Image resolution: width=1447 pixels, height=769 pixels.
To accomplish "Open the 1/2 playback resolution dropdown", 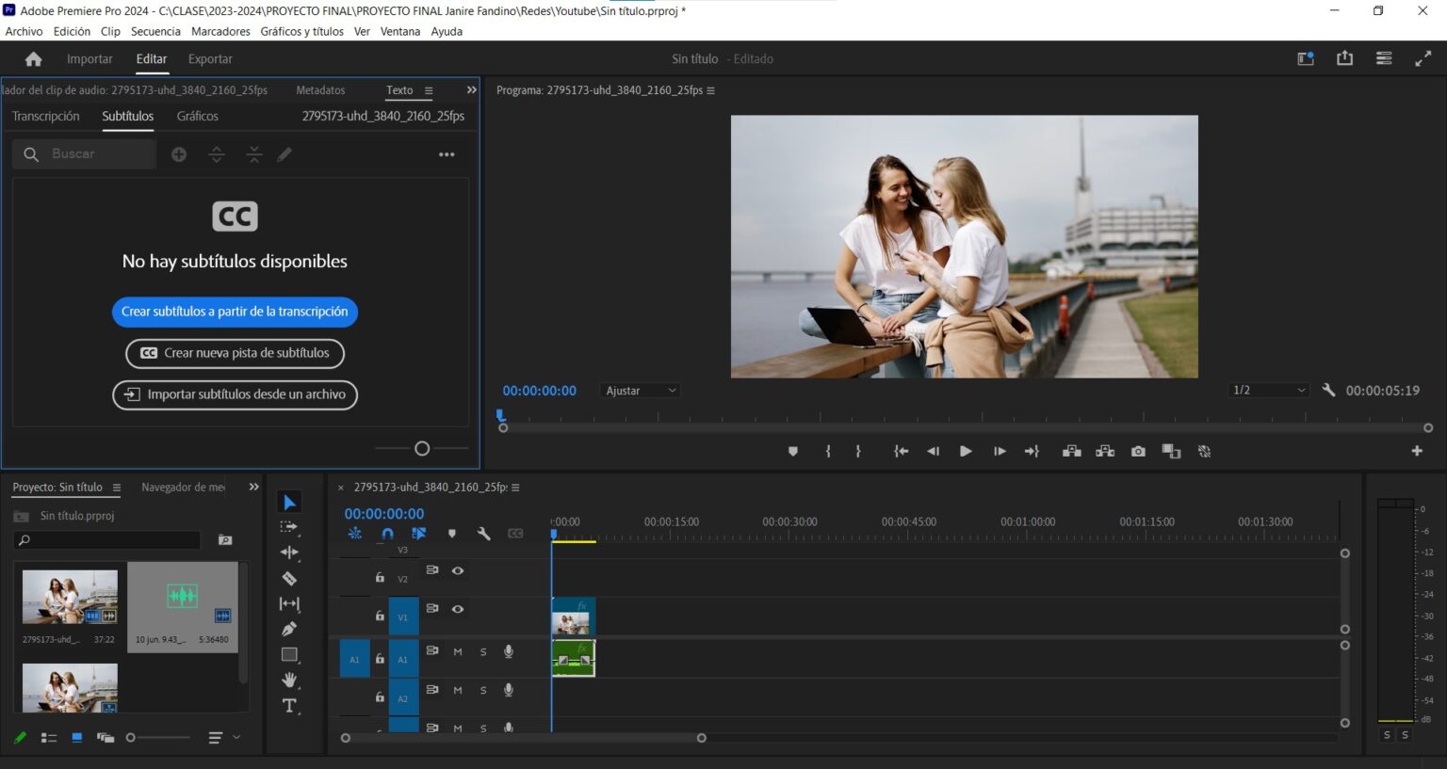I will click(1268, 391).
